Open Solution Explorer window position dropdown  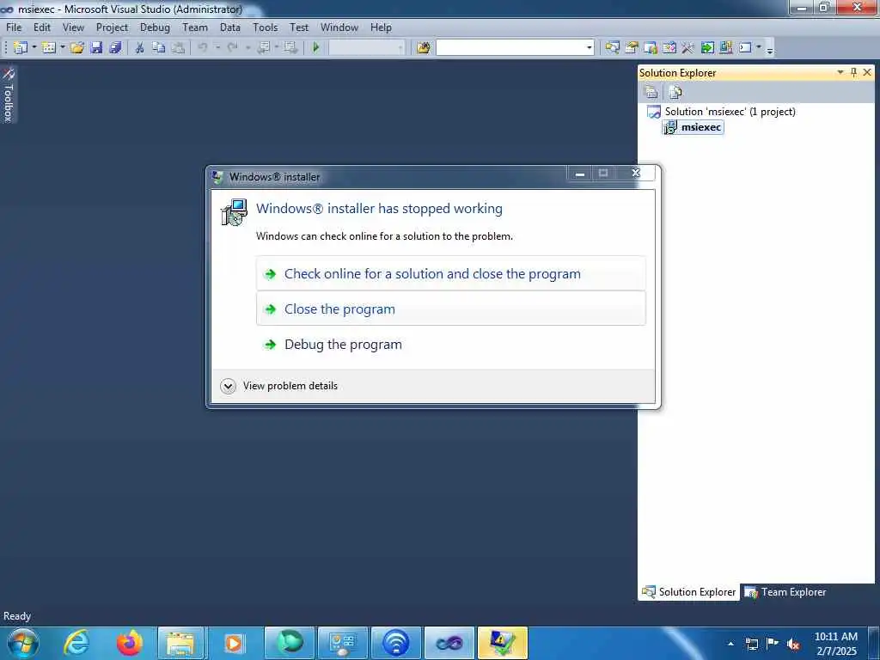click(x=840, y=72)
